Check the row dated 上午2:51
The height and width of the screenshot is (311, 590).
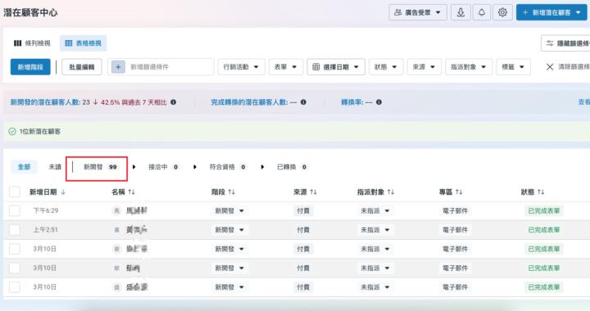click(x=15, y=229)
